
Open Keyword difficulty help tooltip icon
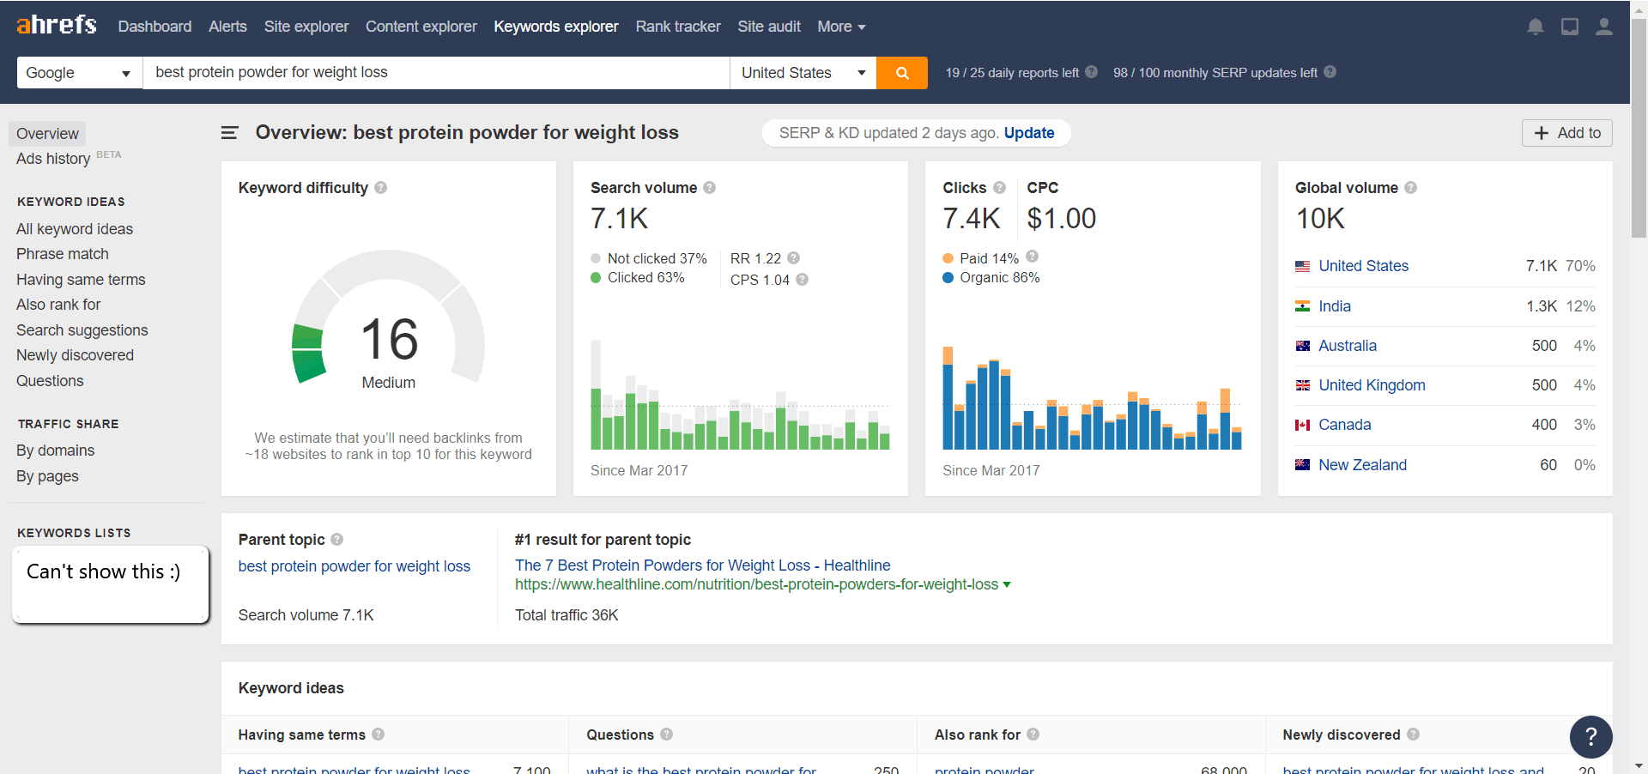pyautogui.click(x=380, y=187)
